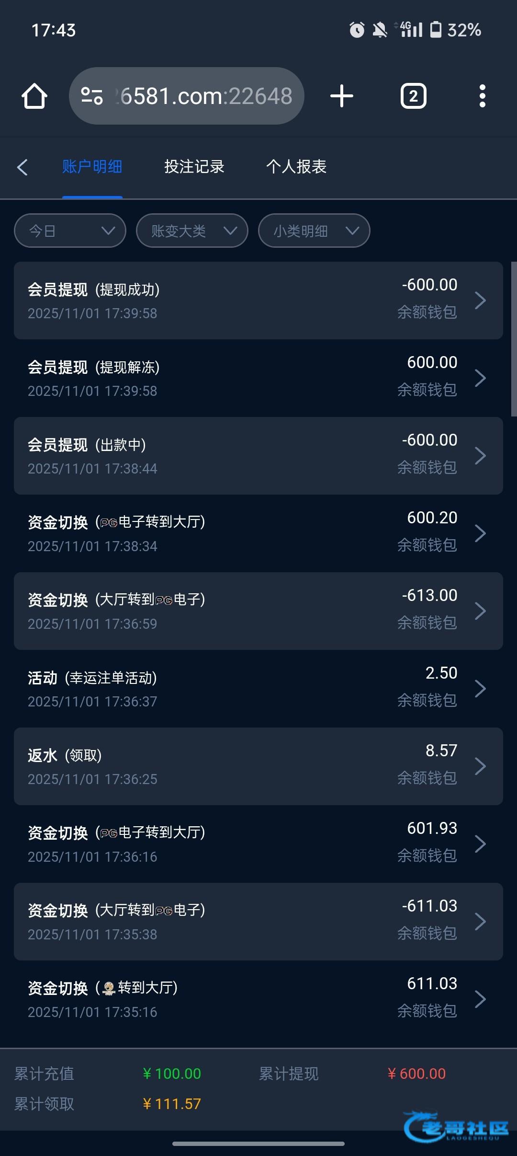
Task: Select the 账户明细 tab
Action: [92, 167]
